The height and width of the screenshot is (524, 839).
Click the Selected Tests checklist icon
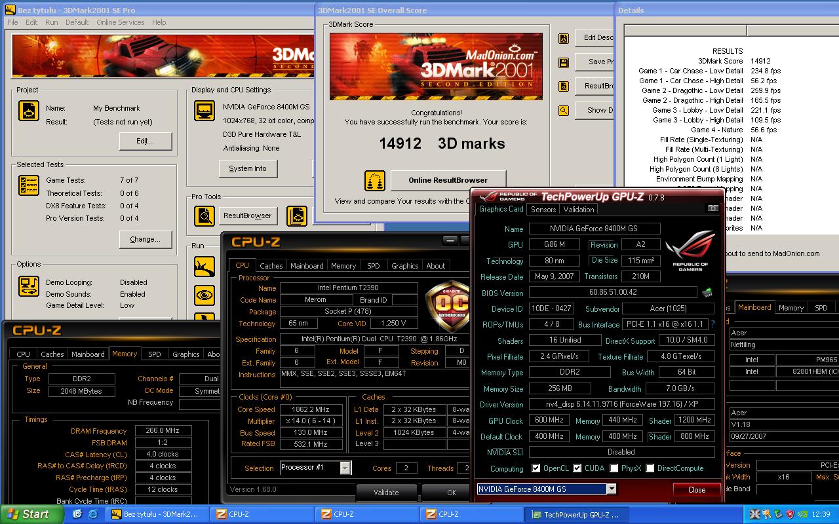29,185
